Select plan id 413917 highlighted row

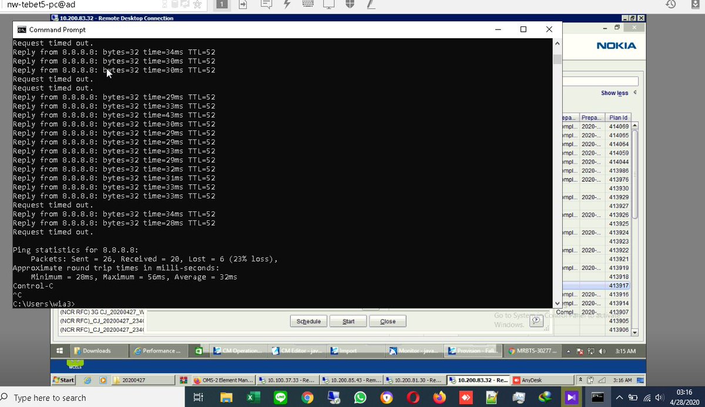tap(598, 285)
